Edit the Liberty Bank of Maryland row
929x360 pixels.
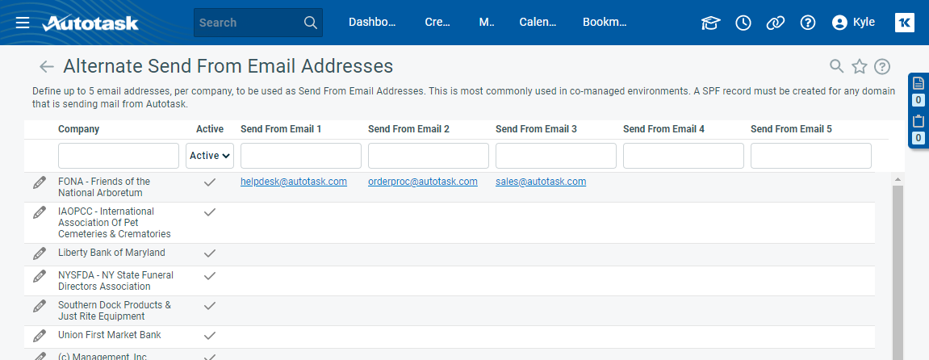[x=40, y=253]
